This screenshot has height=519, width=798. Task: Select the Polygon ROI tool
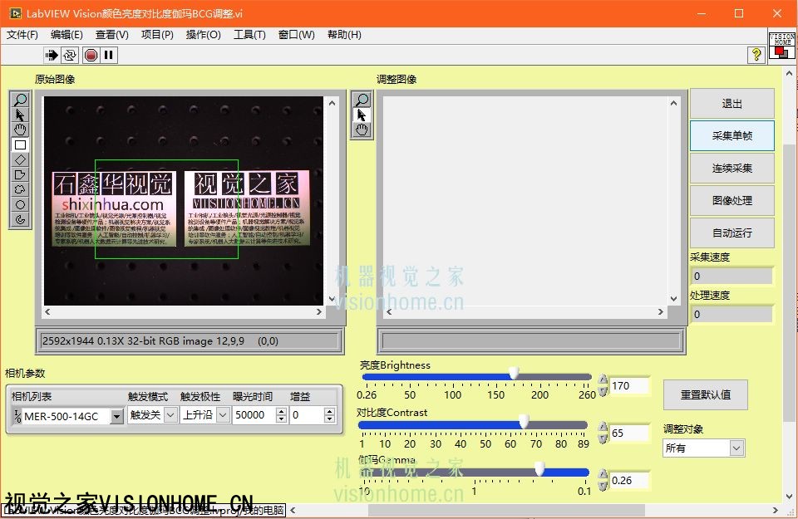click(x=21, y=174)
